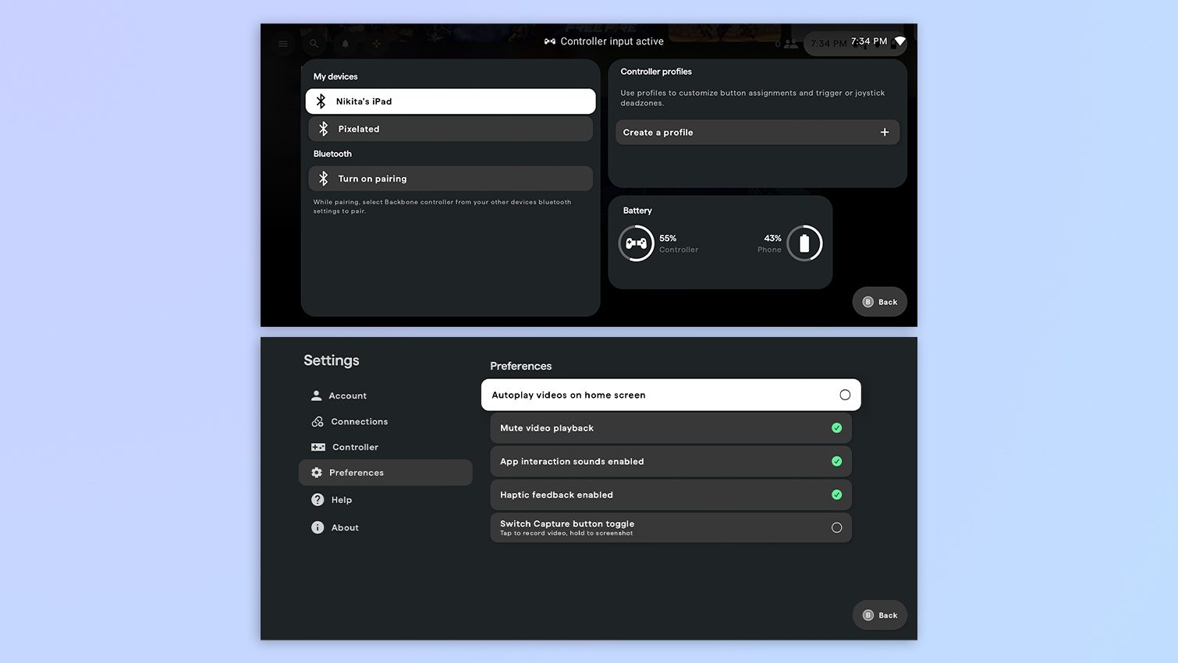Click the Controller gamepad icon in sidebar
The image size is (1178, 663).
point(317,447)
